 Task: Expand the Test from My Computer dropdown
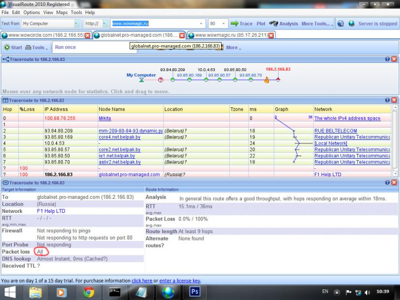click(x=77, y=23)
